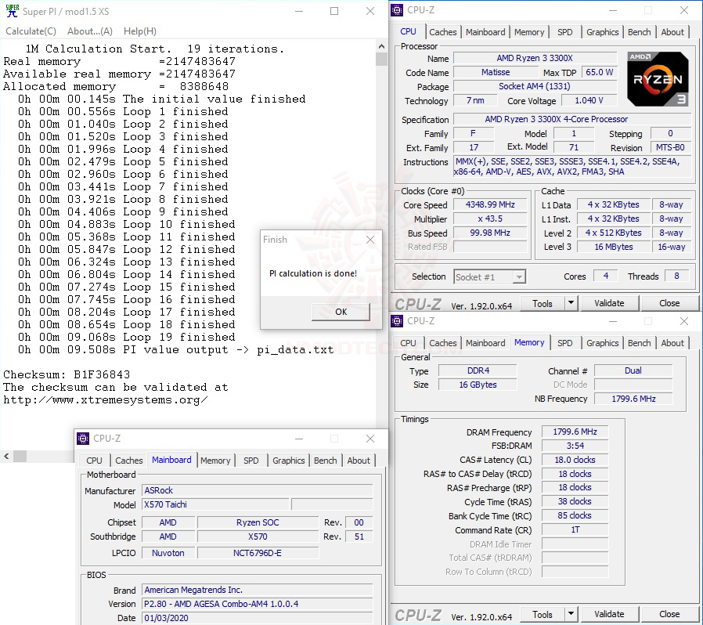Viewport: 703px width, 625px height.
Task: Select CPU tab in Memory CPU-Z window
Action: point(408,343)
